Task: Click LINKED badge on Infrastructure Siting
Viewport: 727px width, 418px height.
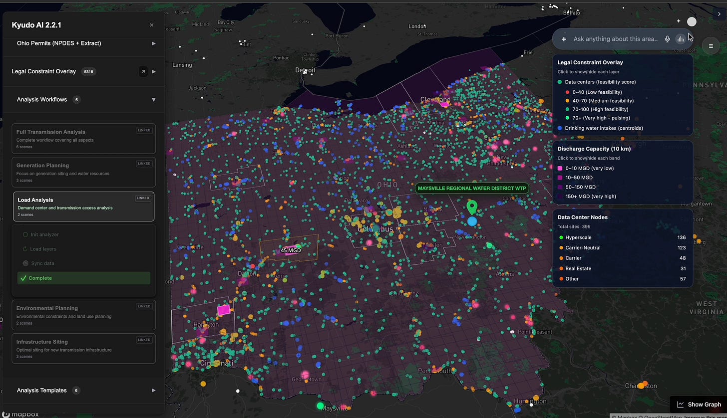Action: click(x=144, y=340)
